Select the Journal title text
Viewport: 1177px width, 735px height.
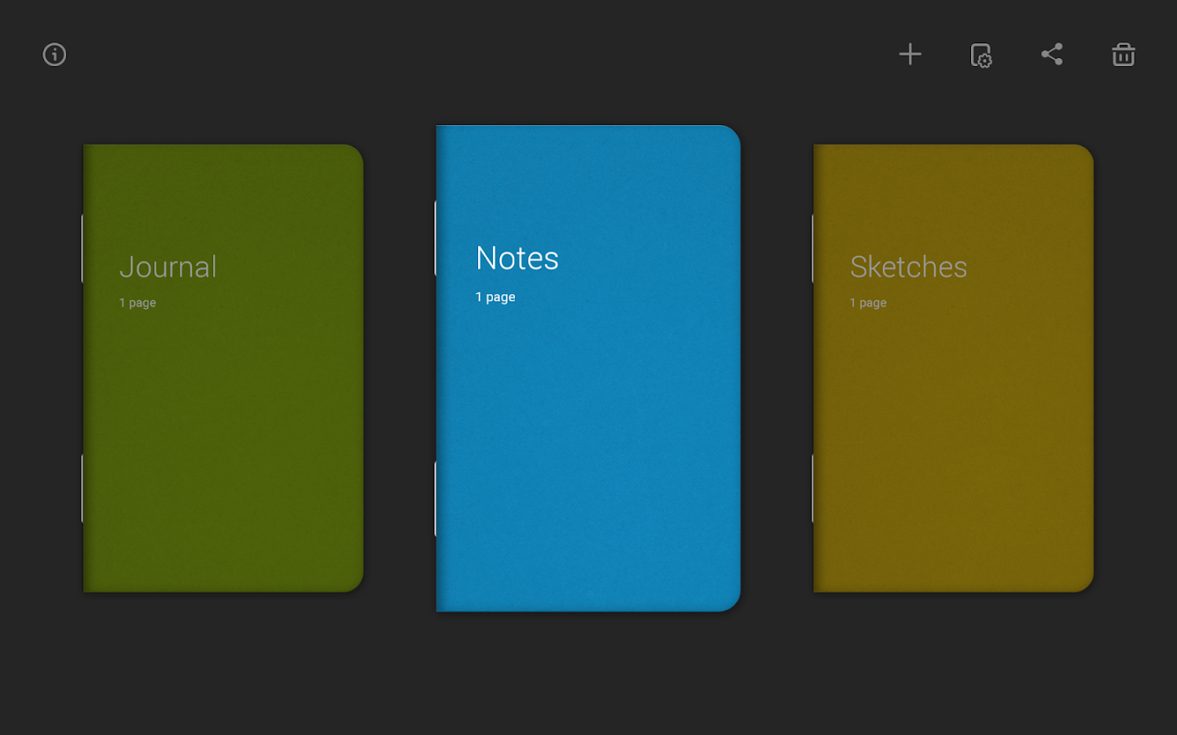coord(168,266)
